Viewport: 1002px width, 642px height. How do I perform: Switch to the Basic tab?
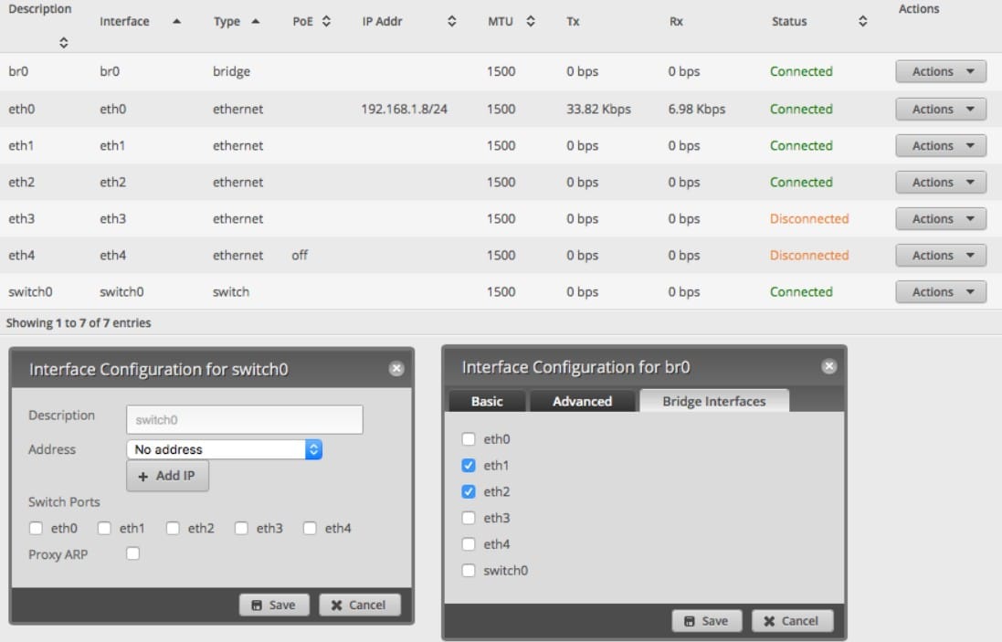486,401
